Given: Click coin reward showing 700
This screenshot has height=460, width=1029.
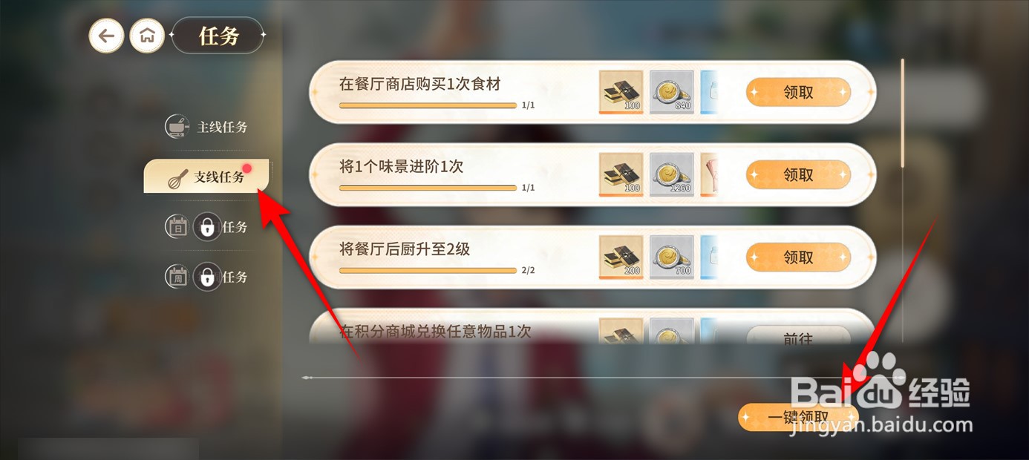Looking at the screenshot, I should pos(672,257).
